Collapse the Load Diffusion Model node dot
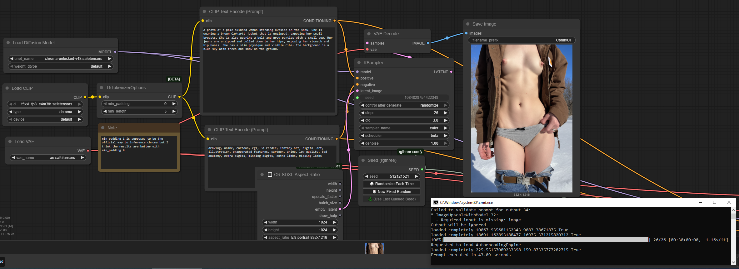 [8, 43]
